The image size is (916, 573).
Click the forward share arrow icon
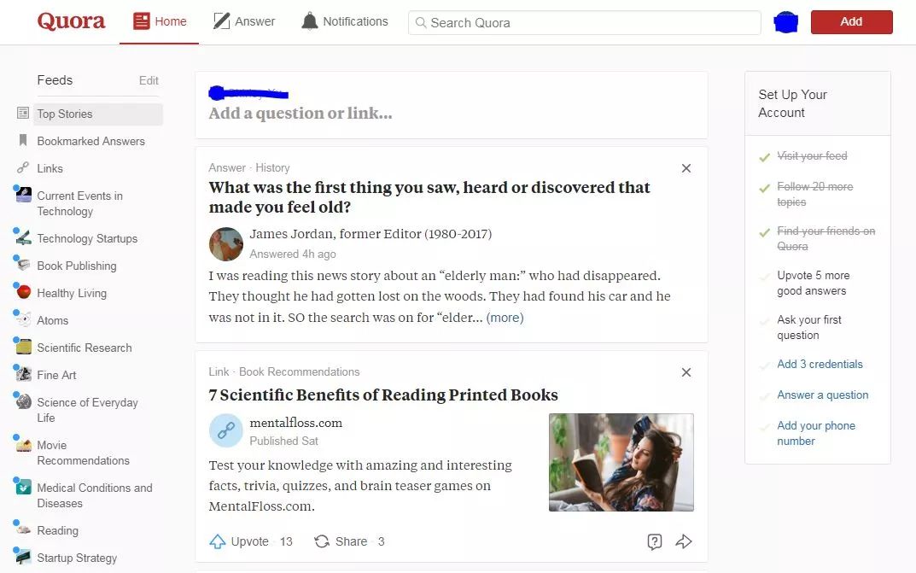pos(684,541)
